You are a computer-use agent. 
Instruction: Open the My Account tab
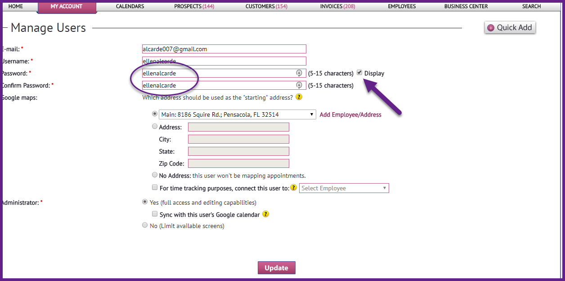click(x=67, y=7)
